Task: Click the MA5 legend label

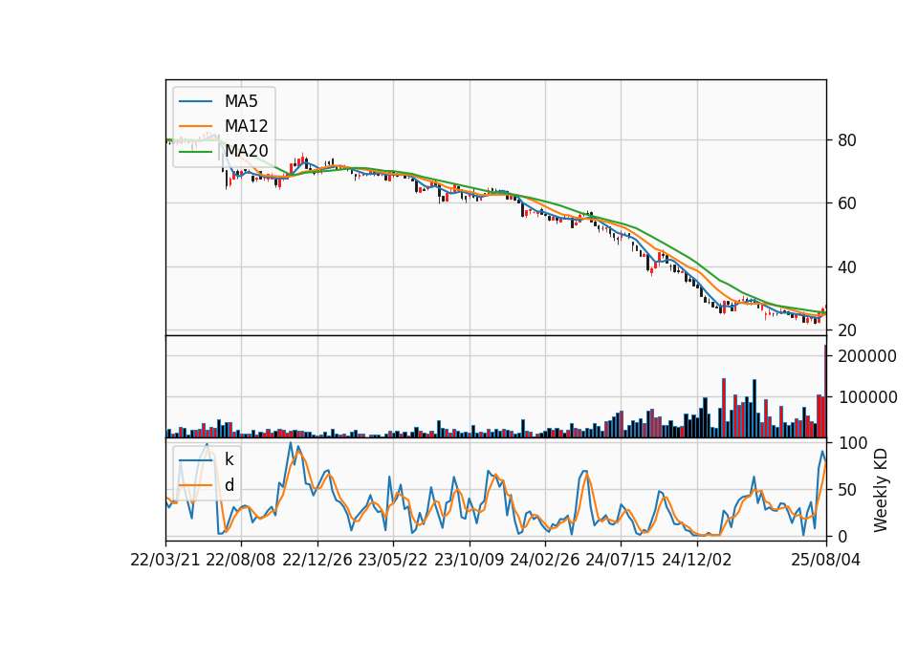Action: click(241, 101)
